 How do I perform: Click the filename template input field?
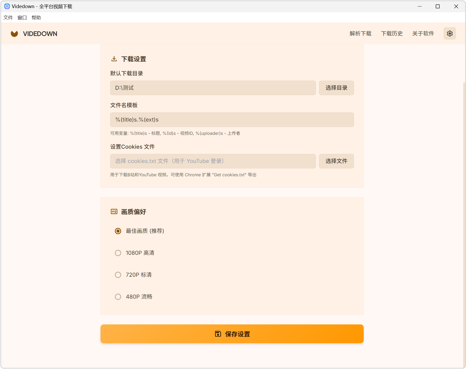coord(232,120)
